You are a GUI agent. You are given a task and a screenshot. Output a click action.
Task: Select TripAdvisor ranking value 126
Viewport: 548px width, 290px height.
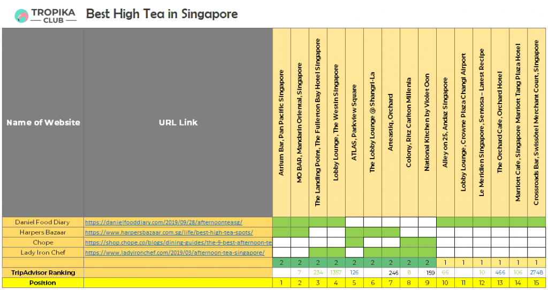(x=354, y=272)
